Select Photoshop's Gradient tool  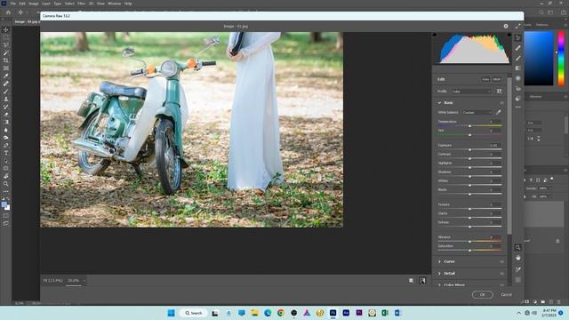6,123
